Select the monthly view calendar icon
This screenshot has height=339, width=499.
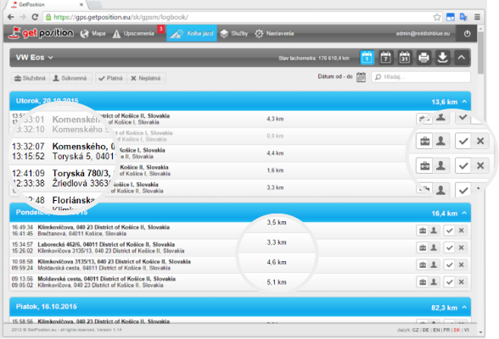coord(405,58)
